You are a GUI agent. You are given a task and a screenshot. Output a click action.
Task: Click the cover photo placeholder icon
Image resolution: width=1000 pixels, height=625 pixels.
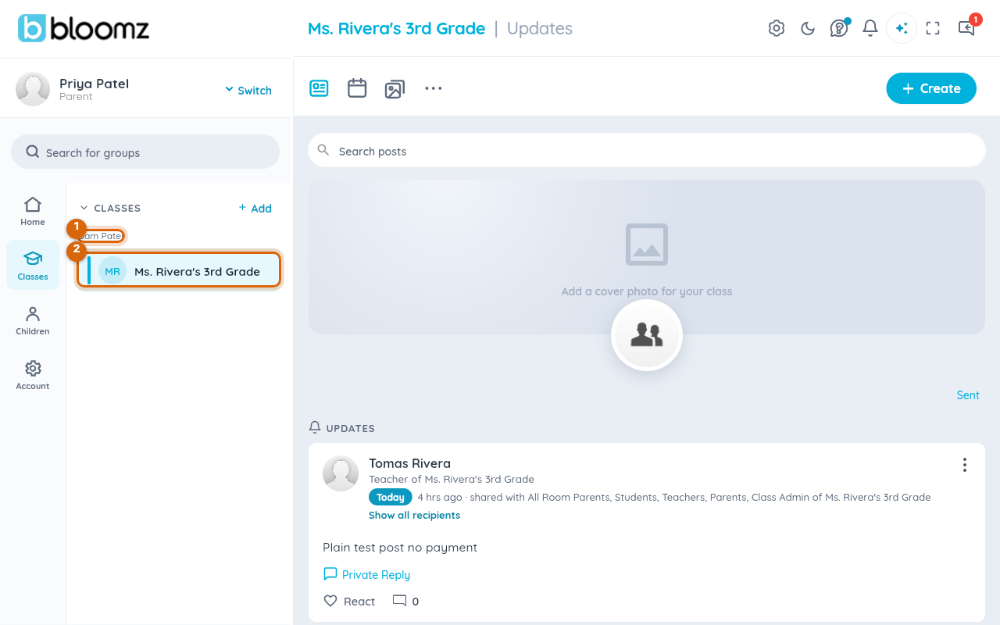[647, 245]
